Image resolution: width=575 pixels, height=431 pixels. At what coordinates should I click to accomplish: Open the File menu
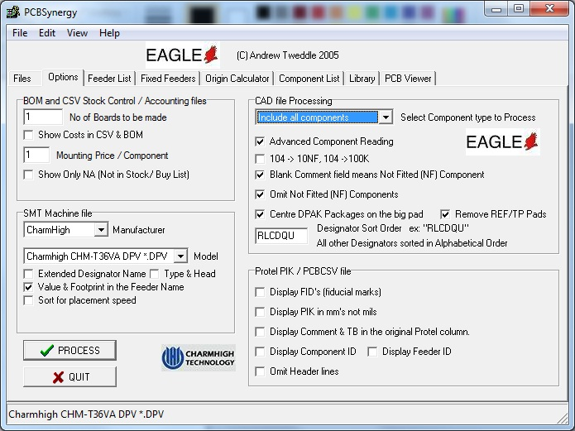coord(20,33)
